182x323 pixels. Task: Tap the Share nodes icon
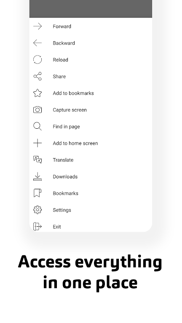pyautogui.click(x=37, y=76)
